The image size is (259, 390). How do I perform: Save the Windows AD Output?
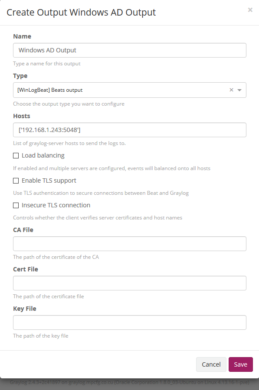point(240,364)
